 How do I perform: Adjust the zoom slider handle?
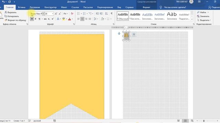204,121
